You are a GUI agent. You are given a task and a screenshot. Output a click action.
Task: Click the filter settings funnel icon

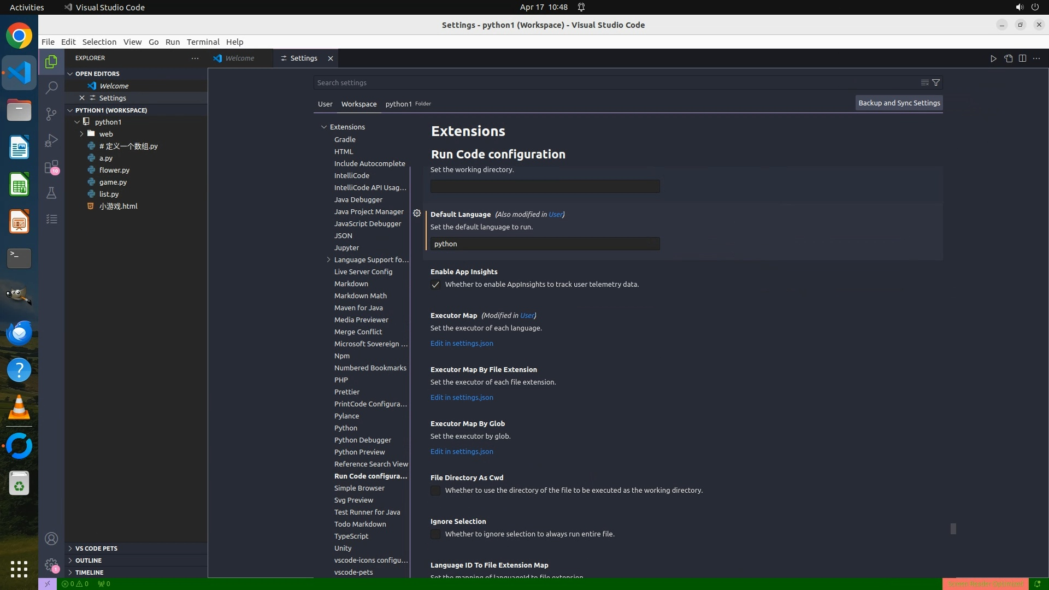pos(936,82)
